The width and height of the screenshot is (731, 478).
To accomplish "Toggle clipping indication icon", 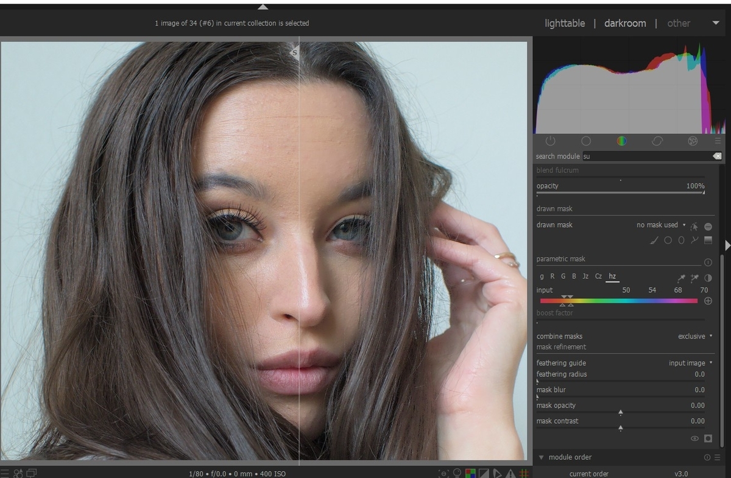I will 484,473.
